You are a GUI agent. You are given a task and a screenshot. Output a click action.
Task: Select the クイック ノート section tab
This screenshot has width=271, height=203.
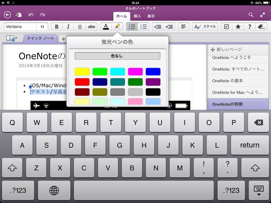pos(41,38)
